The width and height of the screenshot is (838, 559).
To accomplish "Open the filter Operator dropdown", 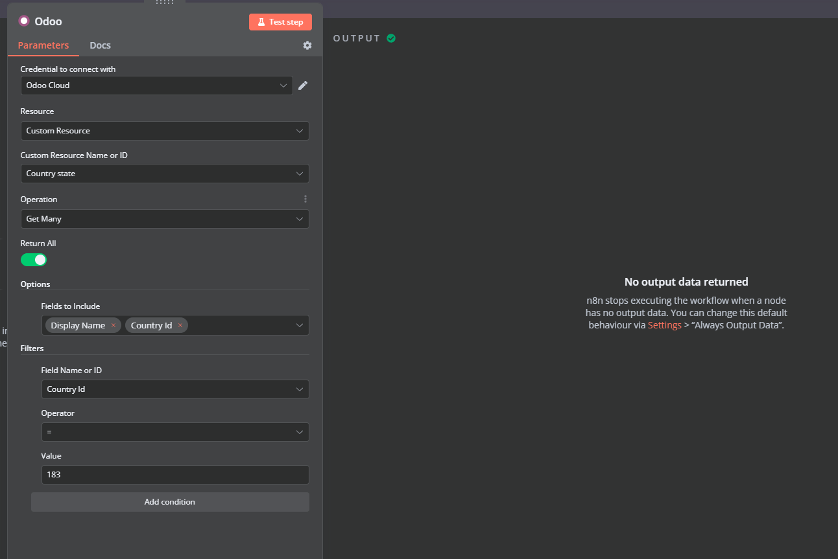I will click(174, 432).
